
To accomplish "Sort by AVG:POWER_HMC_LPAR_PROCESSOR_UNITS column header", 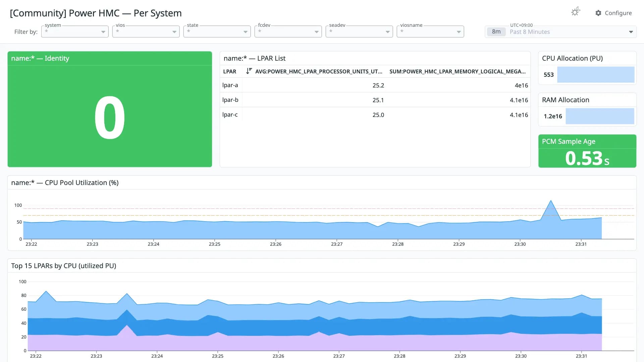I will click(x=319, y=71).
